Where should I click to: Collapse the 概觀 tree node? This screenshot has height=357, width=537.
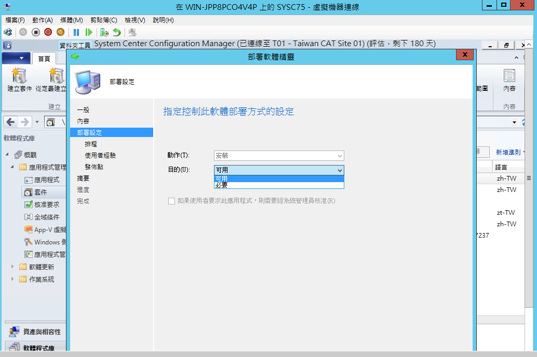(7, 155)
